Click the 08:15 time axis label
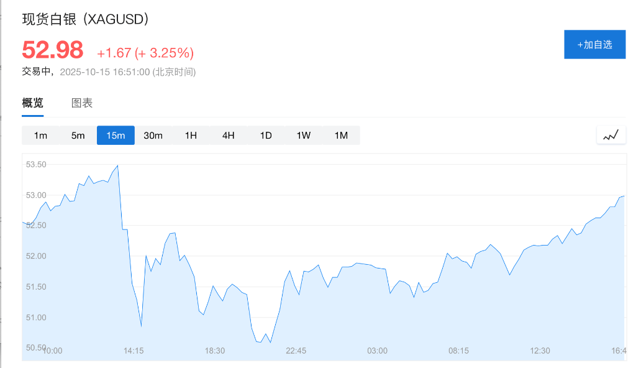 pyautogui.click(x=458, y=351)
